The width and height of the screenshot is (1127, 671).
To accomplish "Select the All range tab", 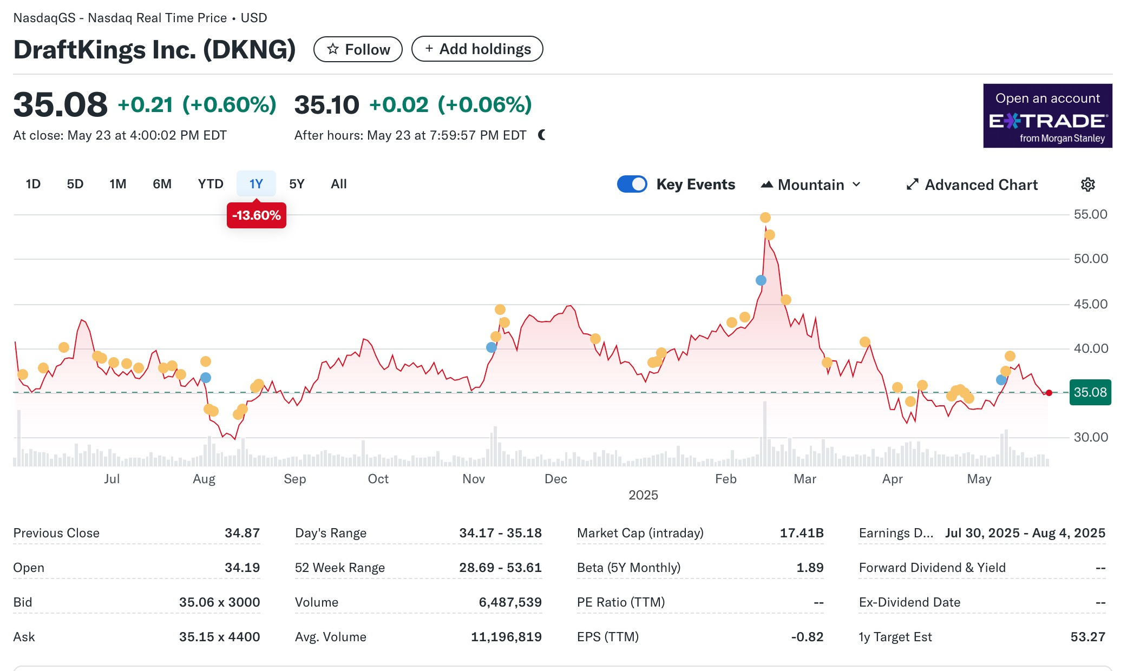I will pos(339,184).
